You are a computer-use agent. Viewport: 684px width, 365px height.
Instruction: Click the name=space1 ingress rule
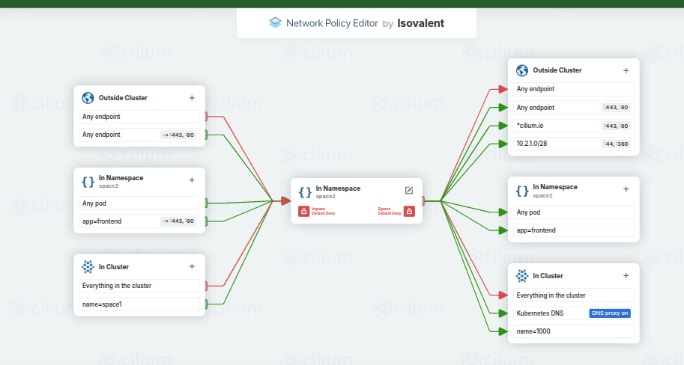[x=139, y=304]
